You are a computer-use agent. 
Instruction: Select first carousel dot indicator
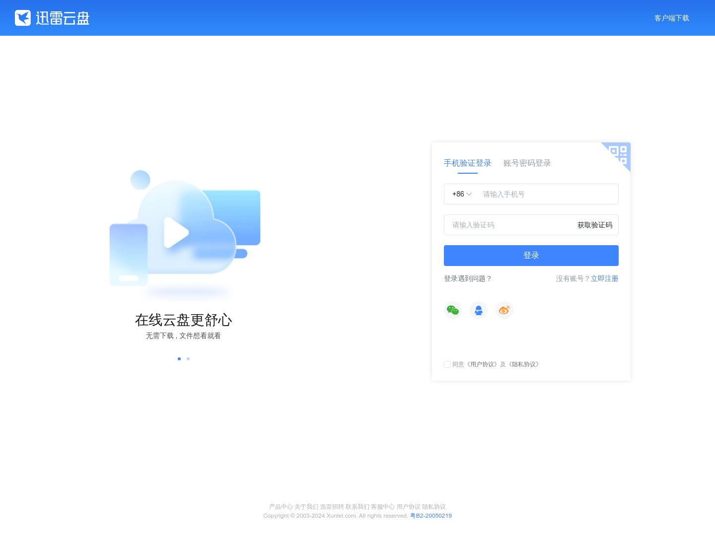(179, 359)
